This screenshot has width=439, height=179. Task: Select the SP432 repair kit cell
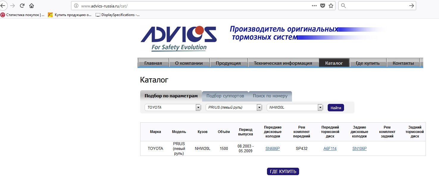[x=301, y=148]
